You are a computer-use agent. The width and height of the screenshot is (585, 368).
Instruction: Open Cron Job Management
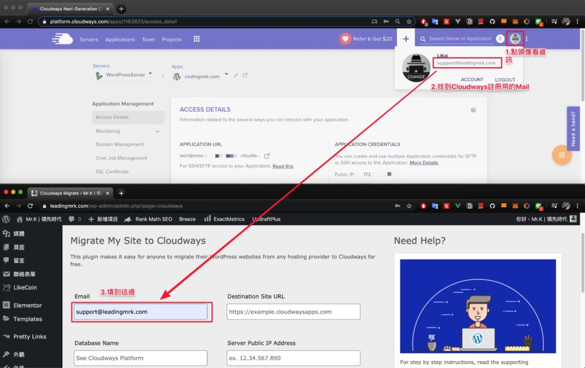pyautogui.click(x=121, y=158)
